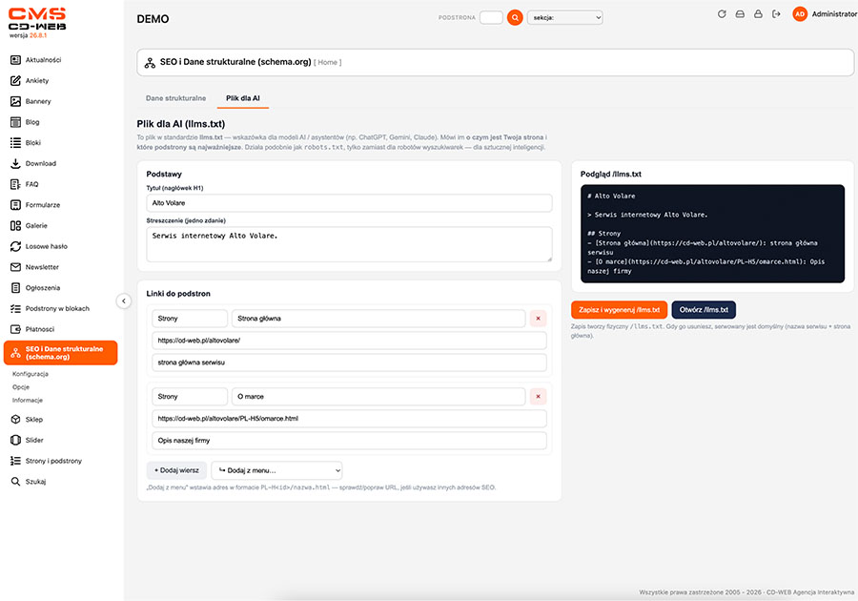Image resolution: width=858 pixels, height=601 pixels.
Task: Open Informacje submenu item
Action: [28, 400]
